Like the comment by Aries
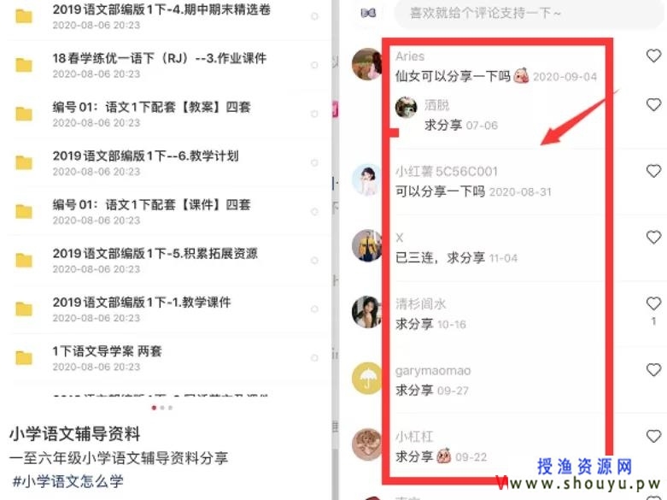667x500 pixels. pos(653,56)
